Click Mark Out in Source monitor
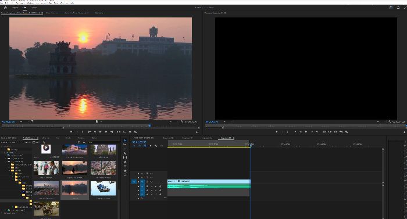The height and width of the screenshot is (219, 407). tap(82, 132)
